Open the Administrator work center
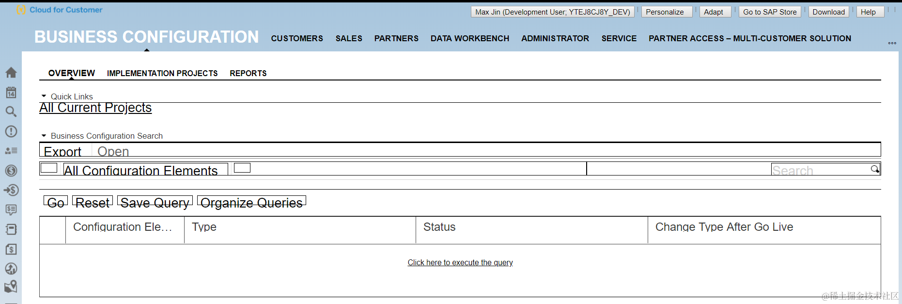 point(555,38)
